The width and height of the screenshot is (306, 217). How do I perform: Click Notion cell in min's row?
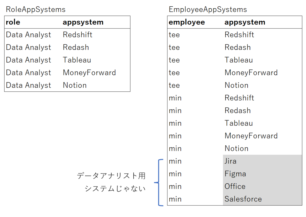[x=236, y=148]
